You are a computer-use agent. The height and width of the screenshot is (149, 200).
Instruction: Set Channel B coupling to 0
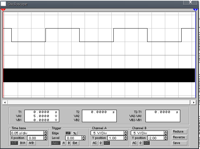tap(140, 143)
